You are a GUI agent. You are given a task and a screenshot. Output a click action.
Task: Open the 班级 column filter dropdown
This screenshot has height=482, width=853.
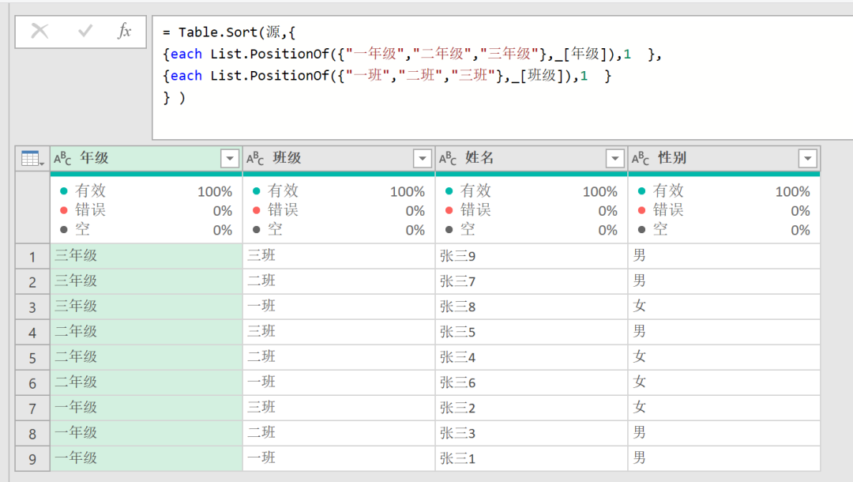[422, 157]
